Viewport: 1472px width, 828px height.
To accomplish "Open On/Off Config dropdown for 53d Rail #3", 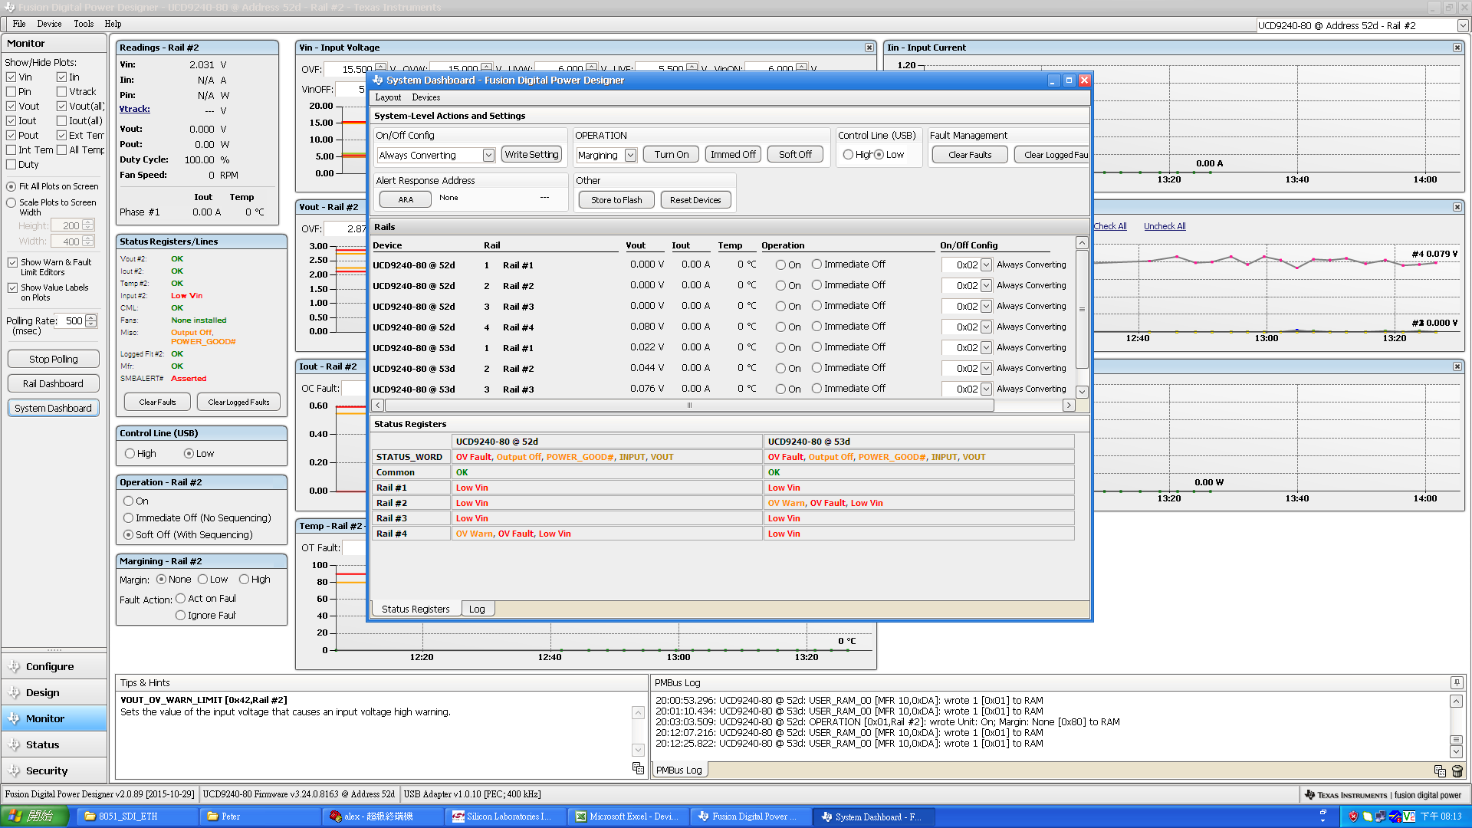I will pos(986,389).
